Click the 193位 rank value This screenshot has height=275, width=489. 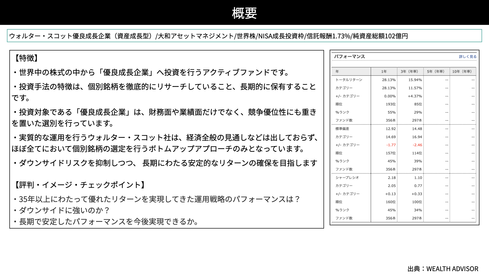coord(391,104)
